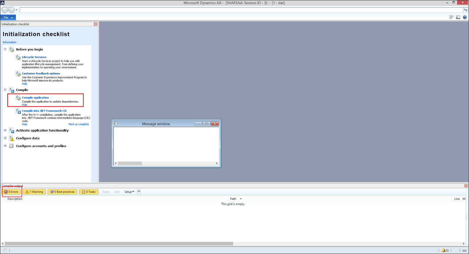Click Help under Customer feedback options
The image size is (469, 254).
coord(24,84)
